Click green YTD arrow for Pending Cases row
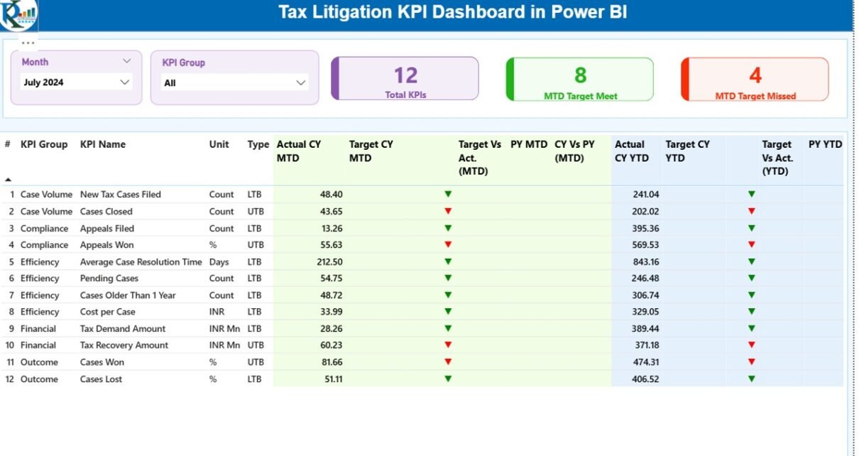This screenshot has width=859, height=456. click(751, 278)
